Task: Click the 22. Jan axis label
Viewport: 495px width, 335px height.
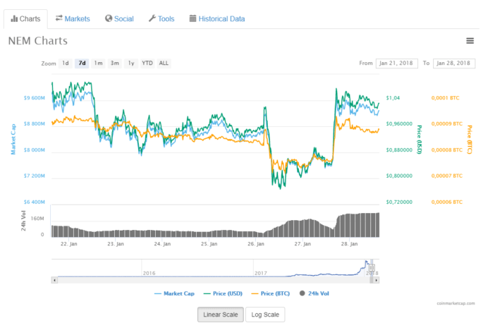Action: [x=69, y=244]
